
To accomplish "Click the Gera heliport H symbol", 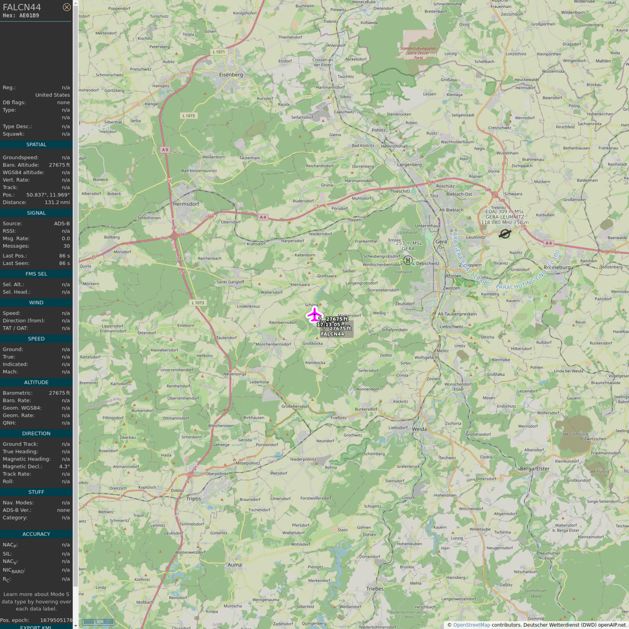I will (x=408, y=260).
